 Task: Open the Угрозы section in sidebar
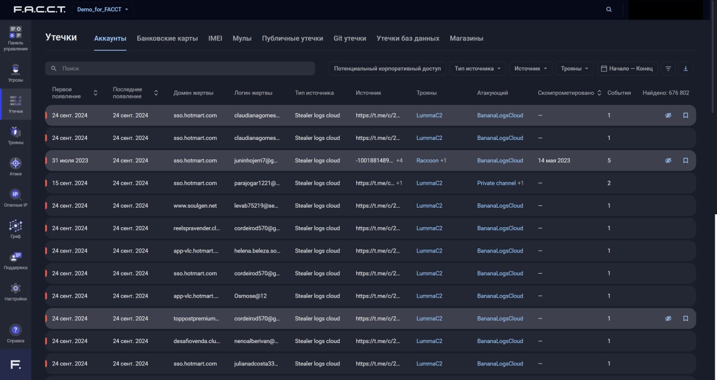point(16,70)
